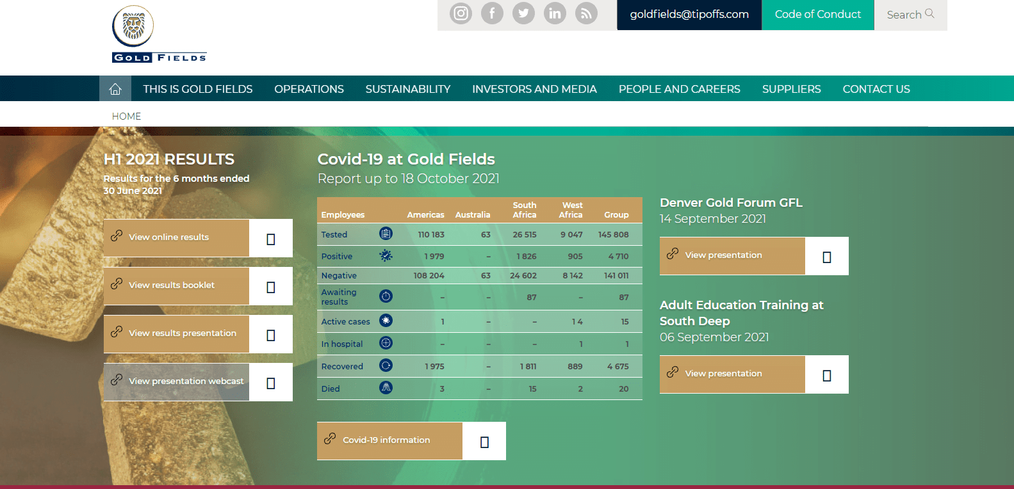Screen dimensions: 1014x489
Task: Click the Covid-19 at Gold Fields heading
Action: pos(406,159)
